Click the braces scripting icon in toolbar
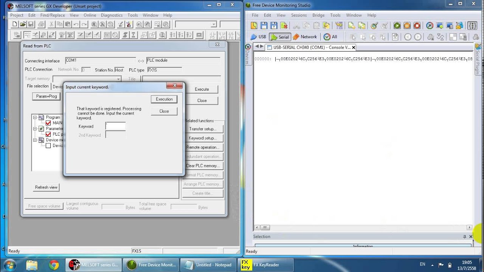The height and width of the screenshot is (272, 484). (x=472, y=26)
